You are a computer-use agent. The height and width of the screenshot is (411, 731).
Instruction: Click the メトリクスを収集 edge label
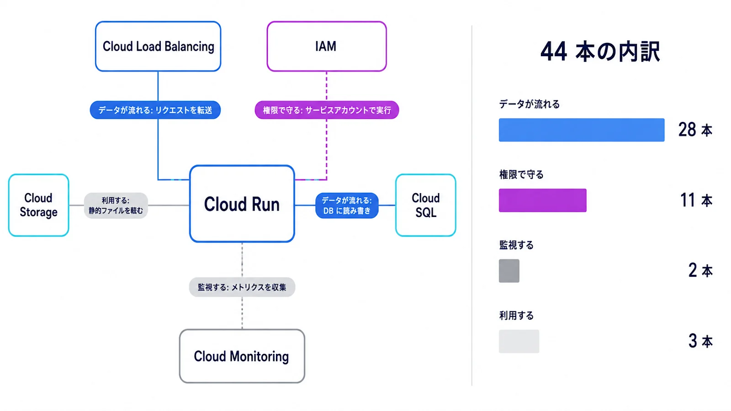242,287
